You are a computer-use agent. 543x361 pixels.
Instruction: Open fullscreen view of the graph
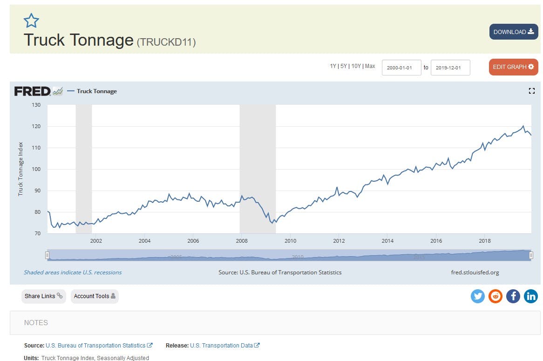point(531,91)
